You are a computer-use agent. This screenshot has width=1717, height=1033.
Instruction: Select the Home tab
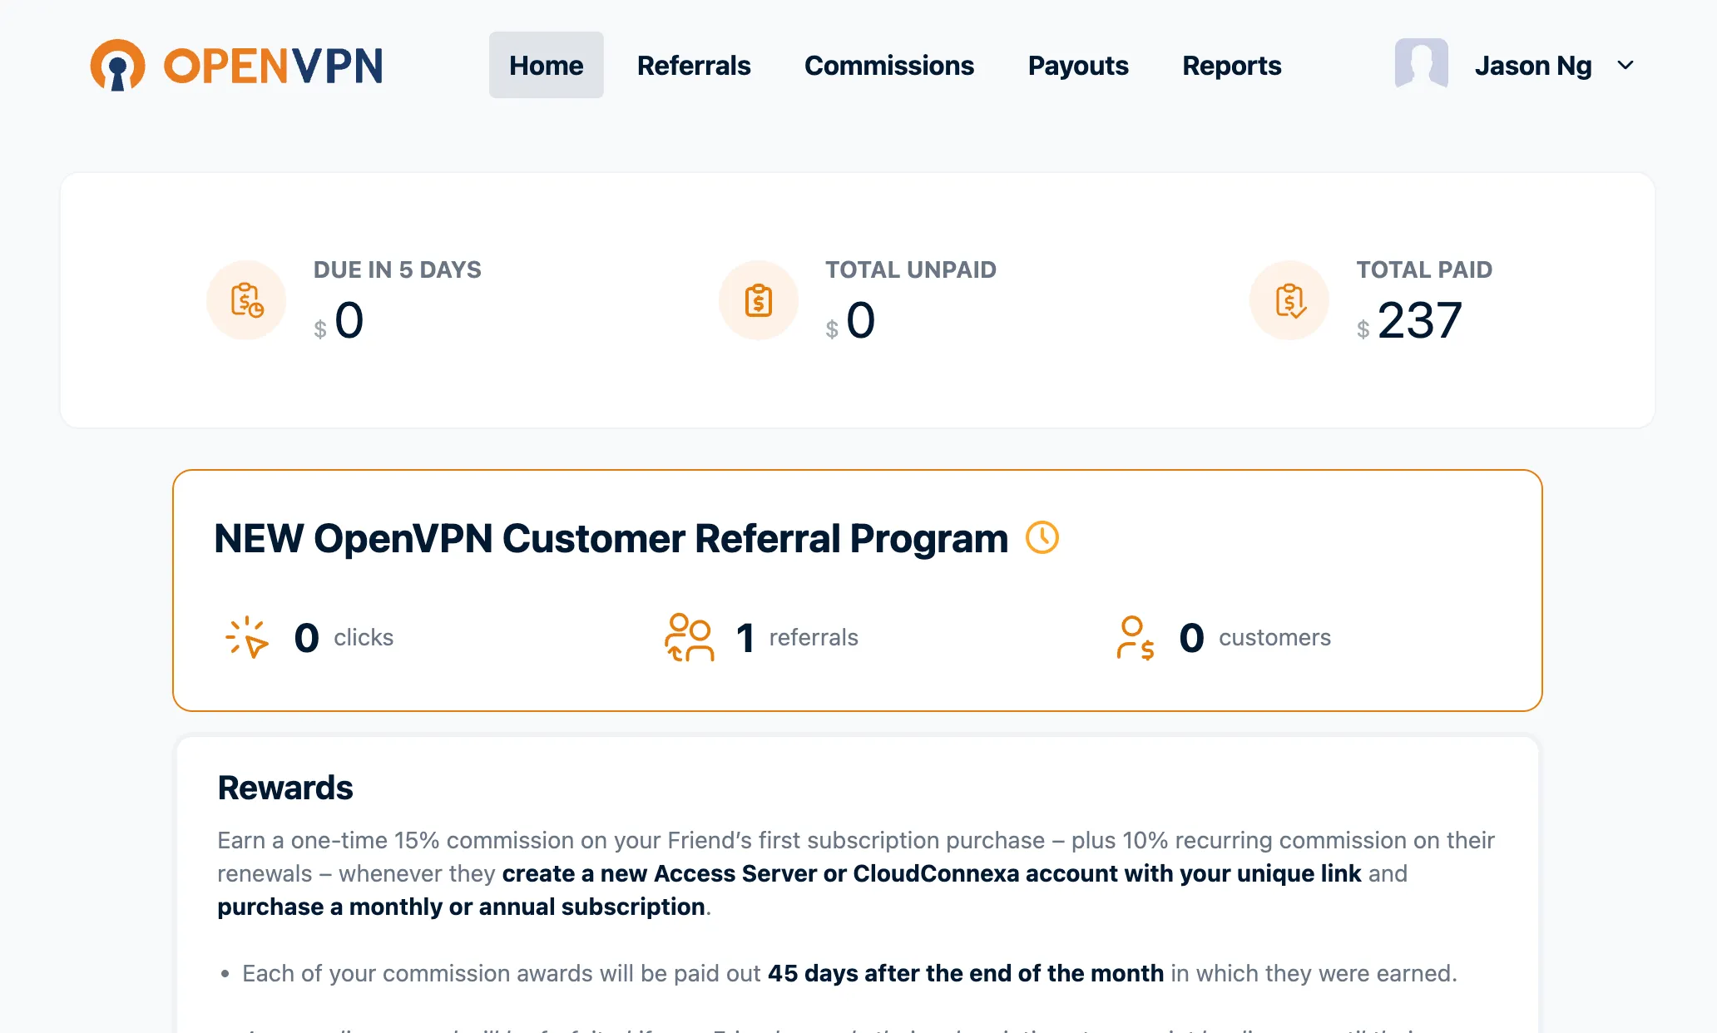pyautogui.click(x=546, y=65)
